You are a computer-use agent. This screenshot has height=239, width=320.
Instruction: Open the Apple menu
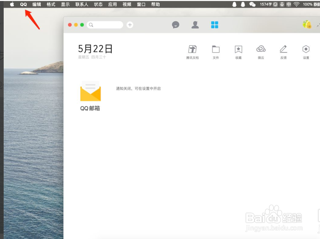click(x=12, y=4)
